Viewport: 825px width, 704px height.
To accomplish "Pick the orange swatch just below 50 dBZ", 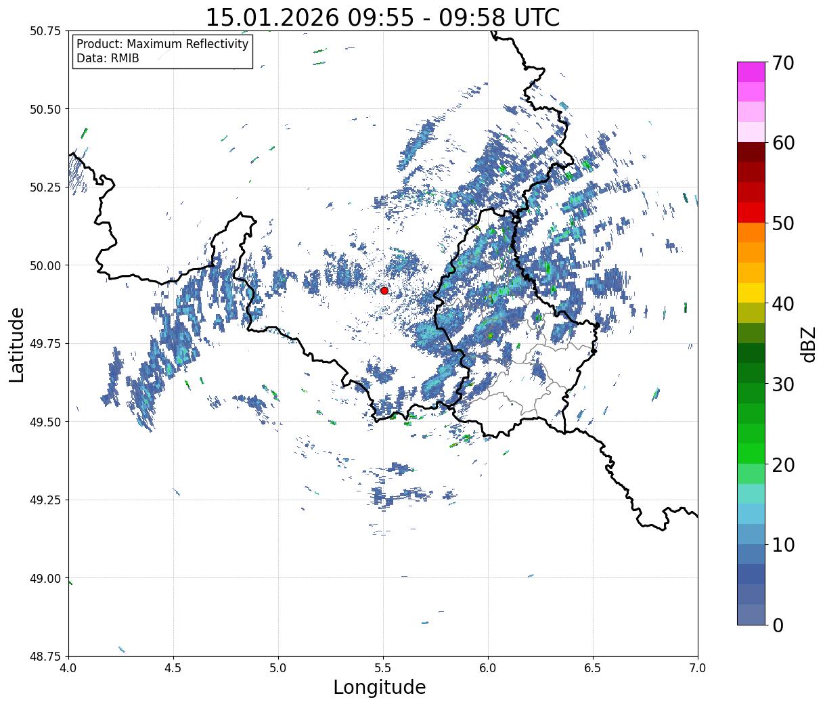I will [751, 232].
